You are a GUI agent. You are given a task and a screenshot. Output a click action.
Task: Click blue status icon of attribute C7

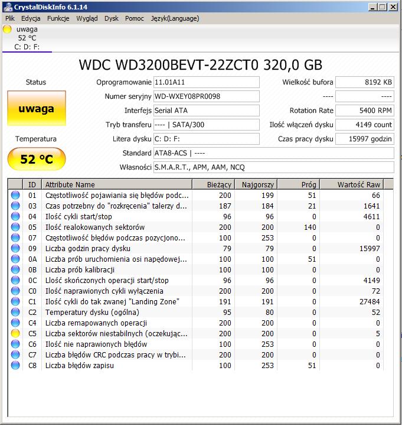15,355
